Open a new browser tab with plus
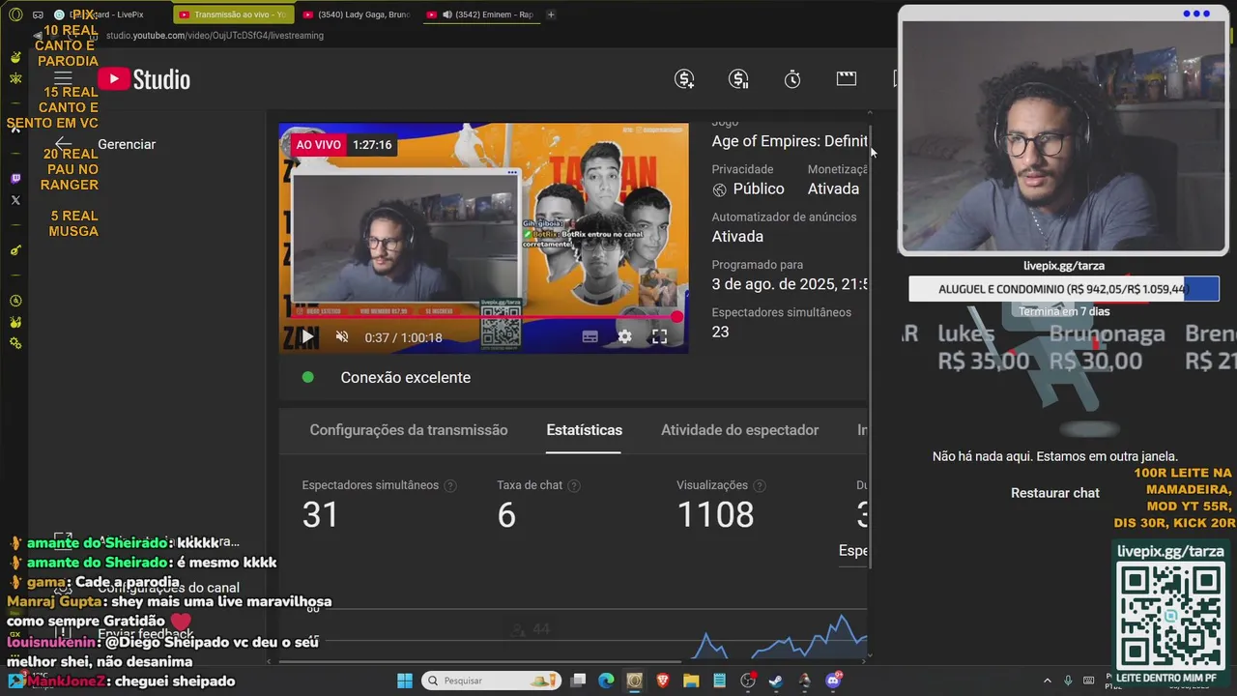Screen dimensions: 1237x696 pos(551,14)
